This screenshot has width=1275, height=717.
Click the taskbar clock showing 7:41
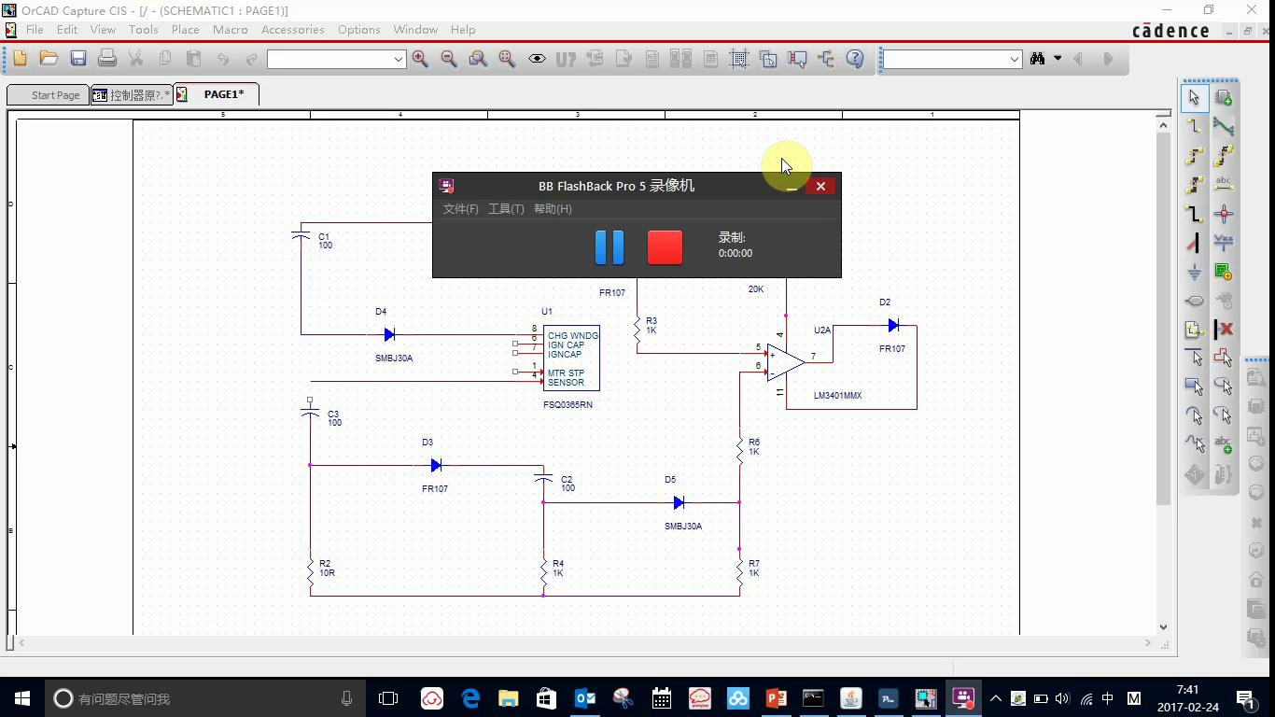(x=1187, y=698)
